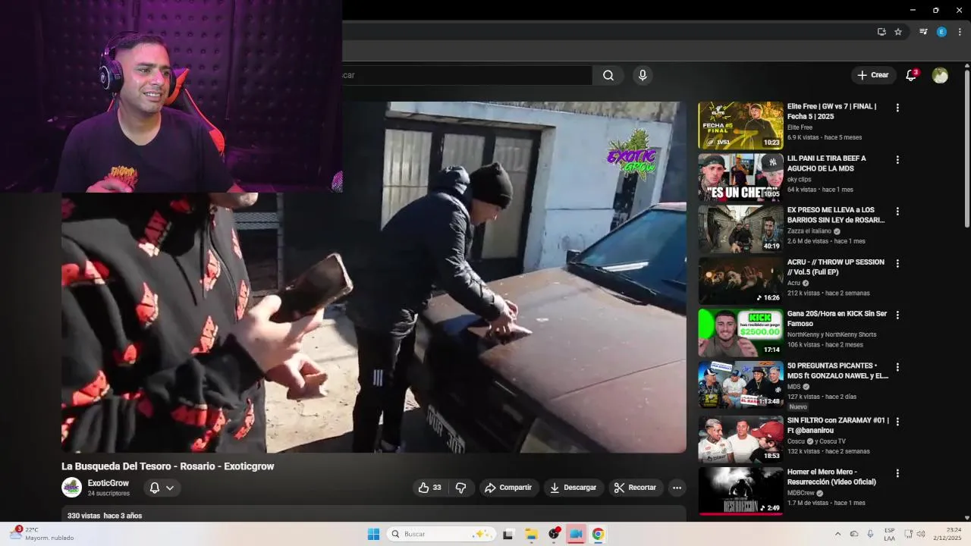Open options menu for 50 PREGUNTAS video

pos(897,367)
